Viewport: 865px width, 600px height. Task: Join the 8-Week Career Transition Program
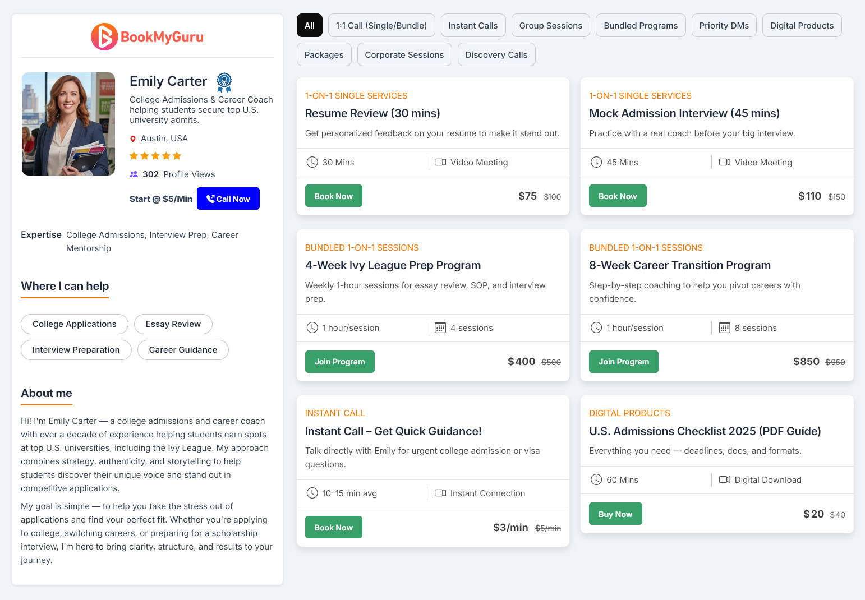(623, 362)
